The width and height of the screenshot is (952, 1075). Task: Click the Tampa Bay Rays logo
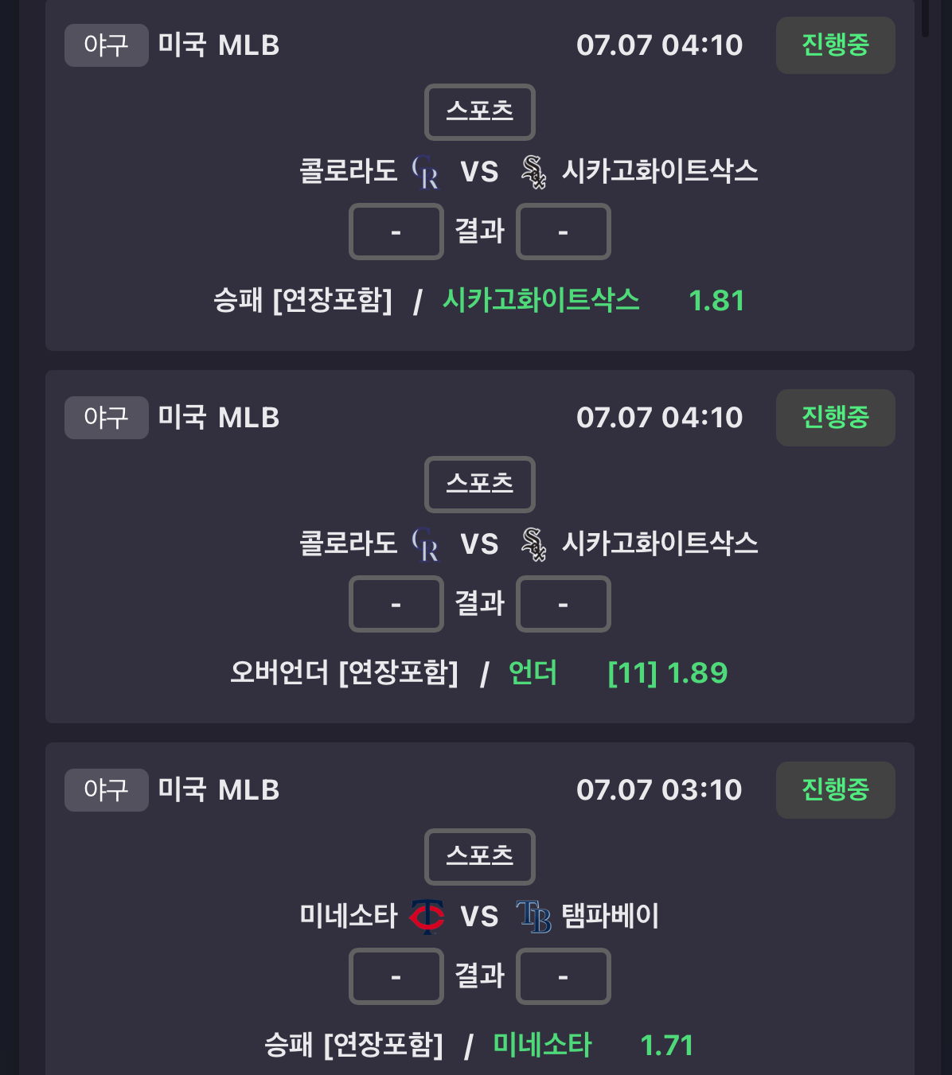[x=533, y=916]
